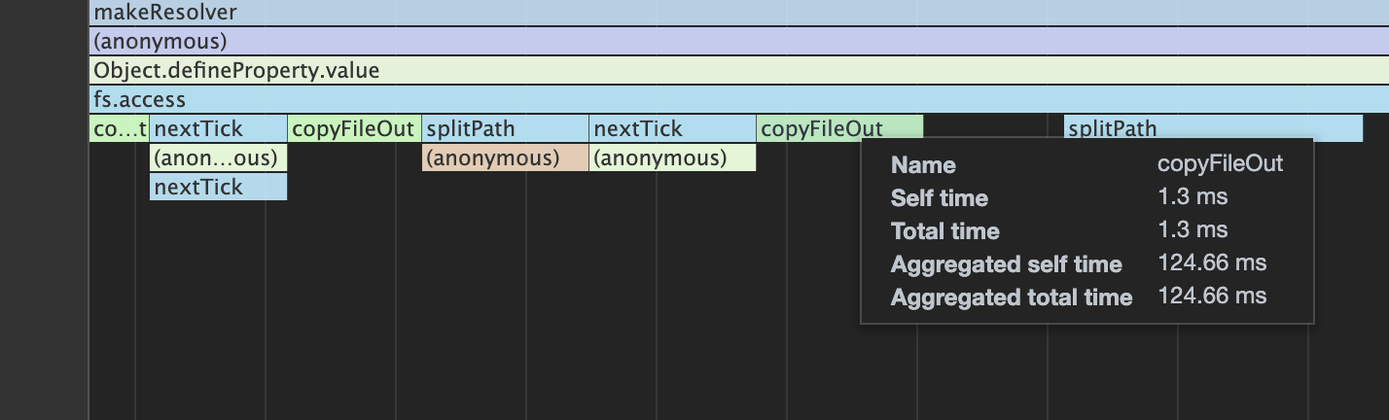This screenshot has width=1389, height=420.
Task: Click the 'Total time' label in the tooltip
Action: [944, 231]
